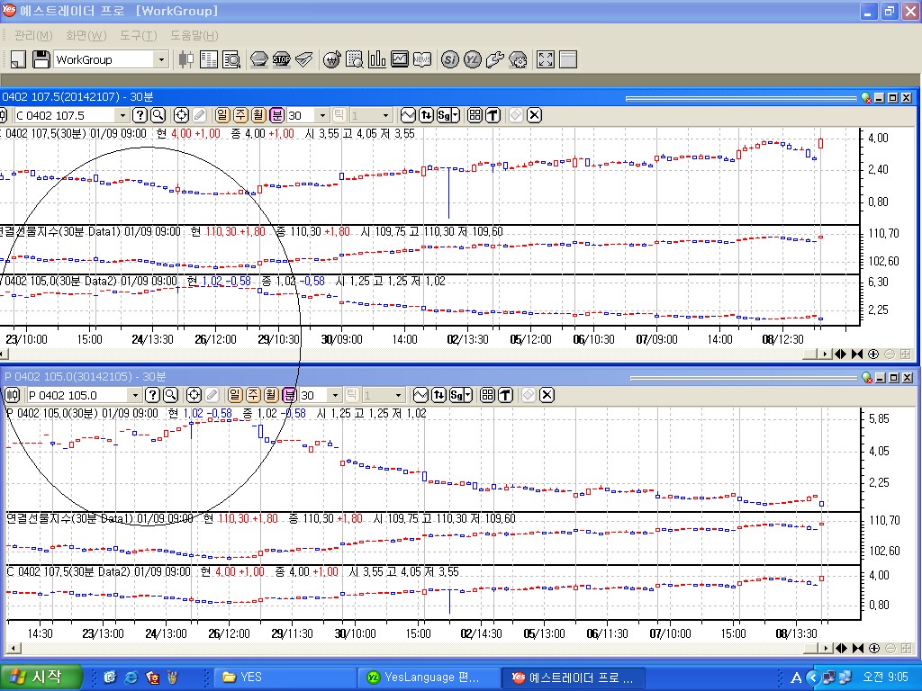922x691 pixels.
Task: Click the STOP icon in the main toolbar
Action: tap(281, 59)
